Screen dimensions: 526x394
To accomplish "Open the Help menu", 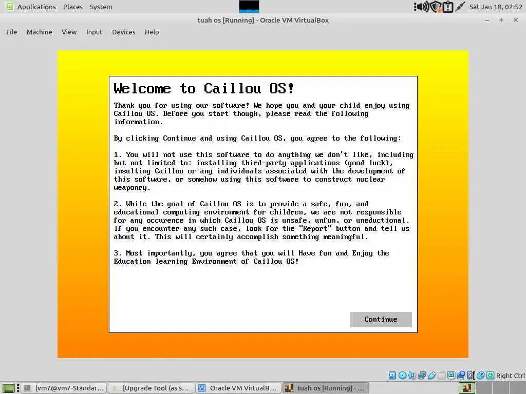I will coord(152,32).
